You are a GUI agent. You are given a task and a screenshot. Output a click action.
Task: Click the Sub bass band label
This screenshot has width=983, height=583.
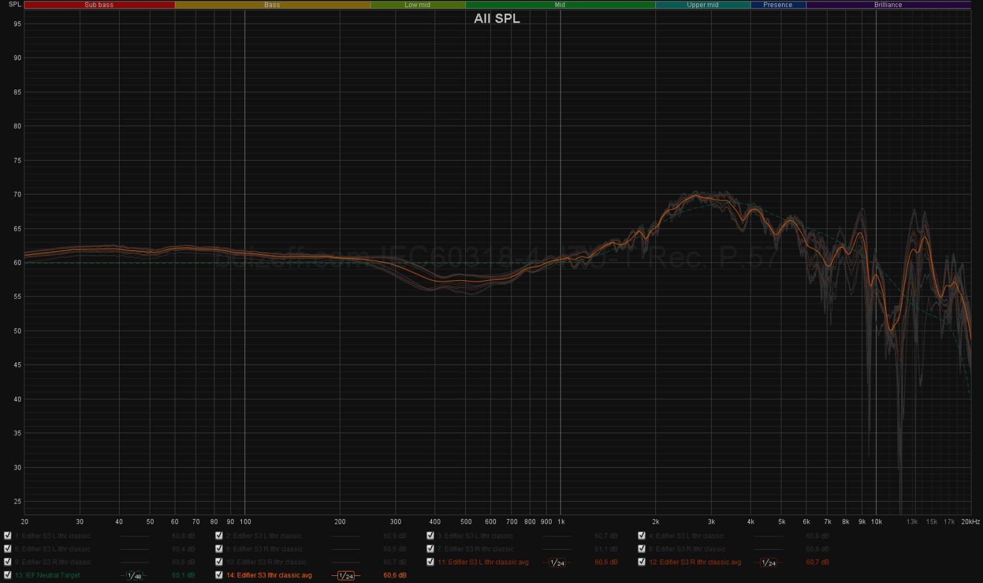pos(99,4)
